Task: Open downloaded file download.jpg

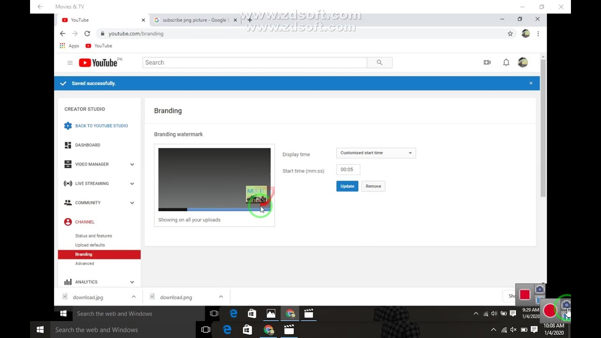Action: pyautogui.click(x=88, y=297)
